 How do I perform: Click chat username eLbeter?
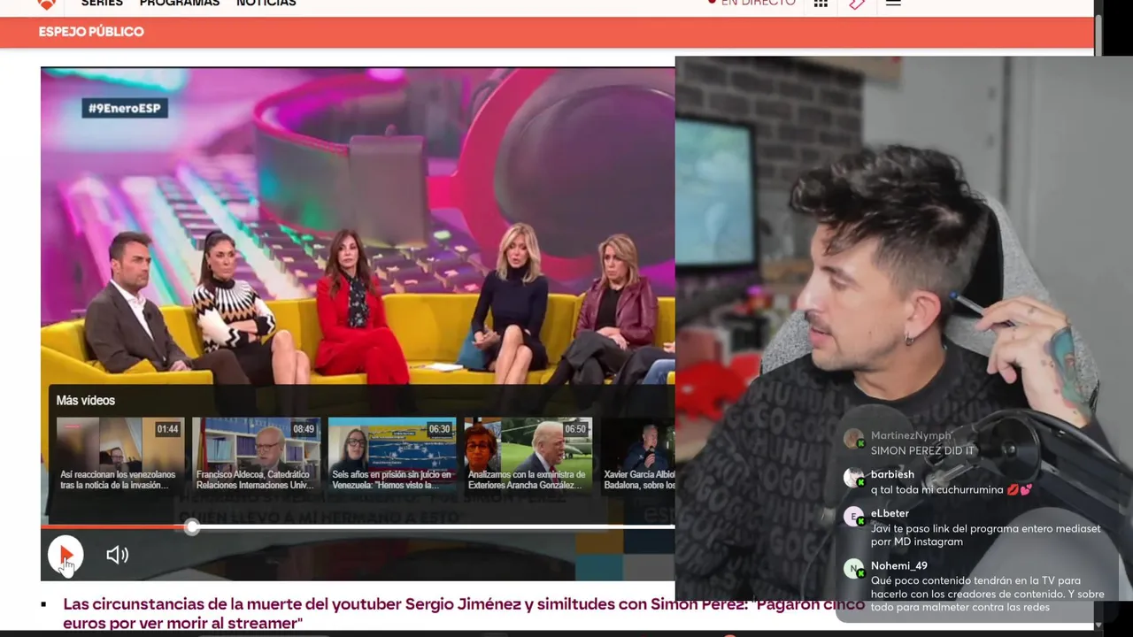[x=890, y=513]
